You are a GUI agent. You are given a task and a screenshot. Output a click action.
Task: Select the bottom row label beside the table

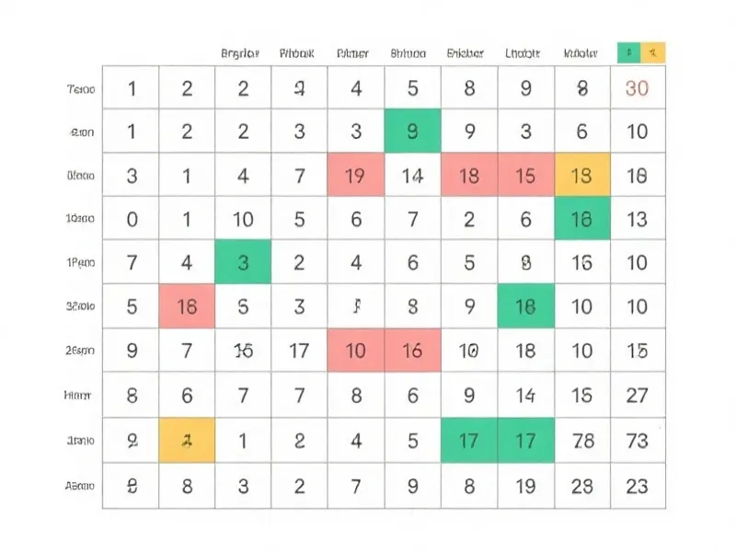80,486
